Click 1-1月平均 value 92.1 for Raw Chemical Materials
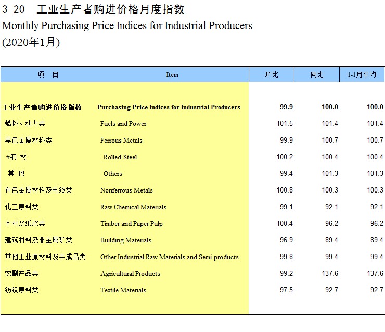Viewport: 385px width, 332px height. click(x=377, y=207)
